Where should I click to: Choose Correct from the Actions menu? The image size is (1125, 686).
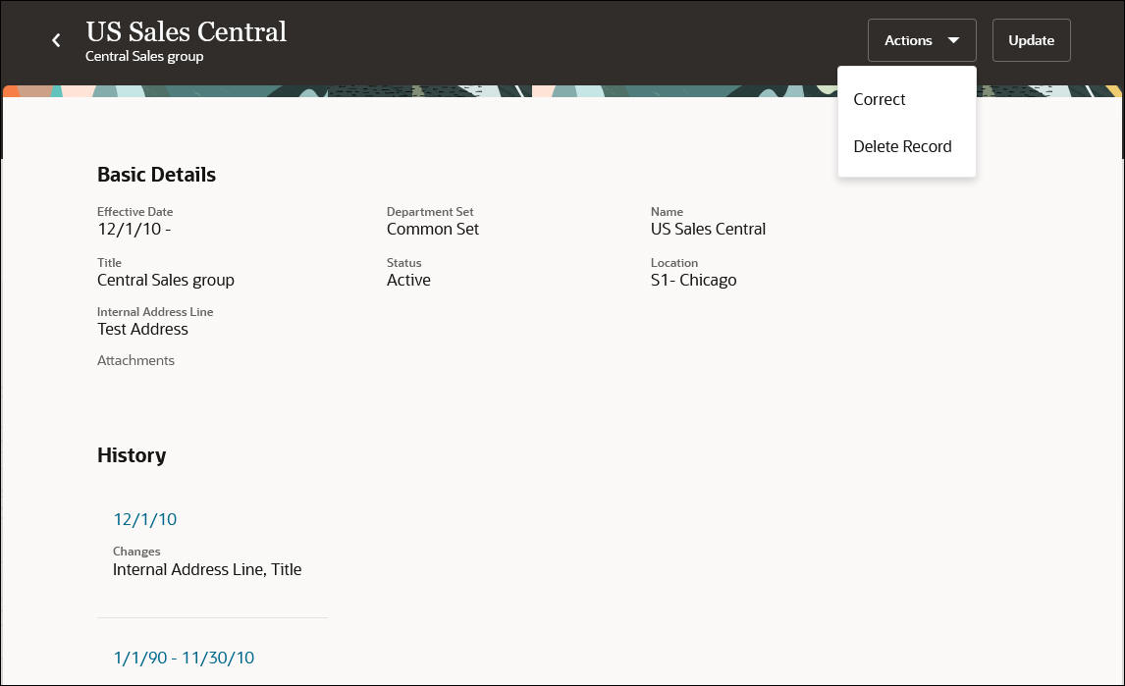point(880,99)
